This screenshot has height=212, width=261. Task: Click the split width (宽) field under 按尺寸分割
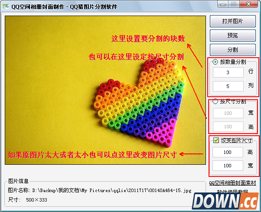[228, 113]
